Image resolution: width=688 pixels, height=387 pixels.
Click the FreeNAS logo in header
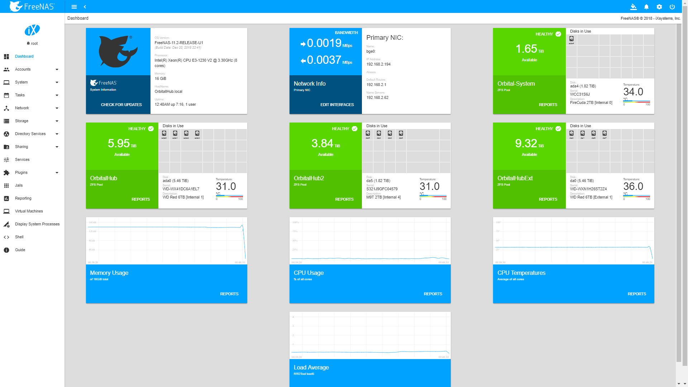pos(32,6)
